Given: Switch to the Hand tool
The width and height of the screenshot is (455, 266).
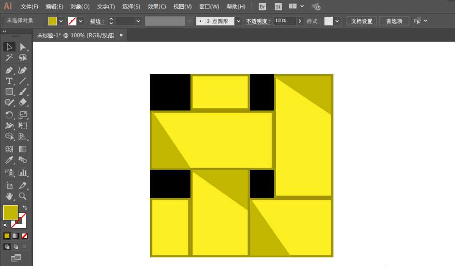Looking at the screenshot, I should [x=9, y=196].
